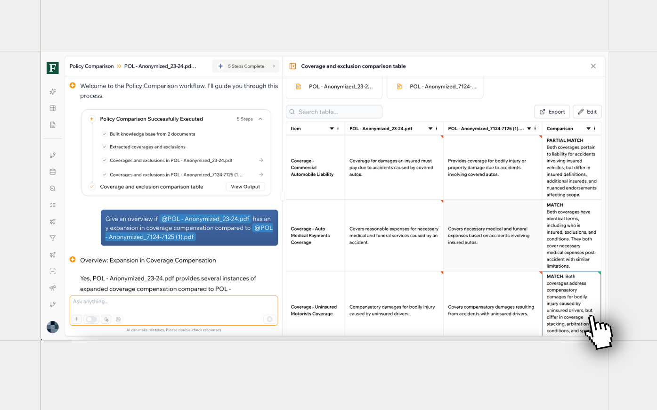Open the POL - Anonymized_23-2... document tab
The height and width of the screenshot is (410, 657).
(x=334, y=87)
